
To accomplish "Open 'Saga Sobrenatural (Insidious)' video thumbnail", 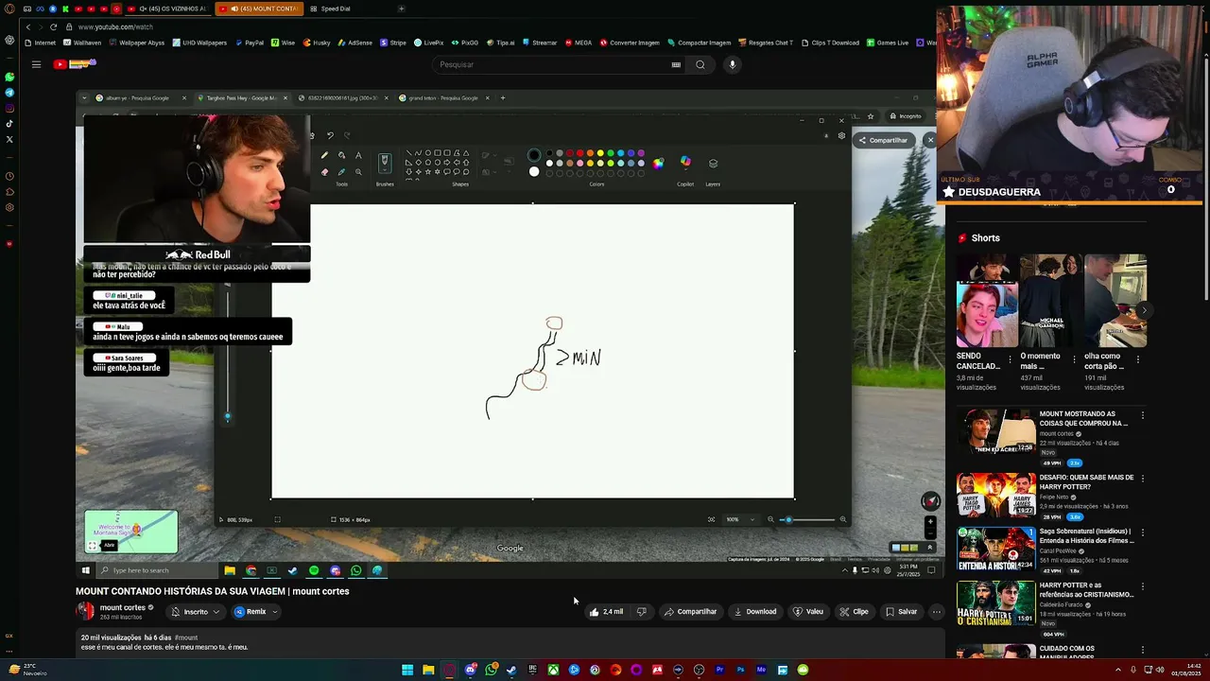I will tap(995, 549).
